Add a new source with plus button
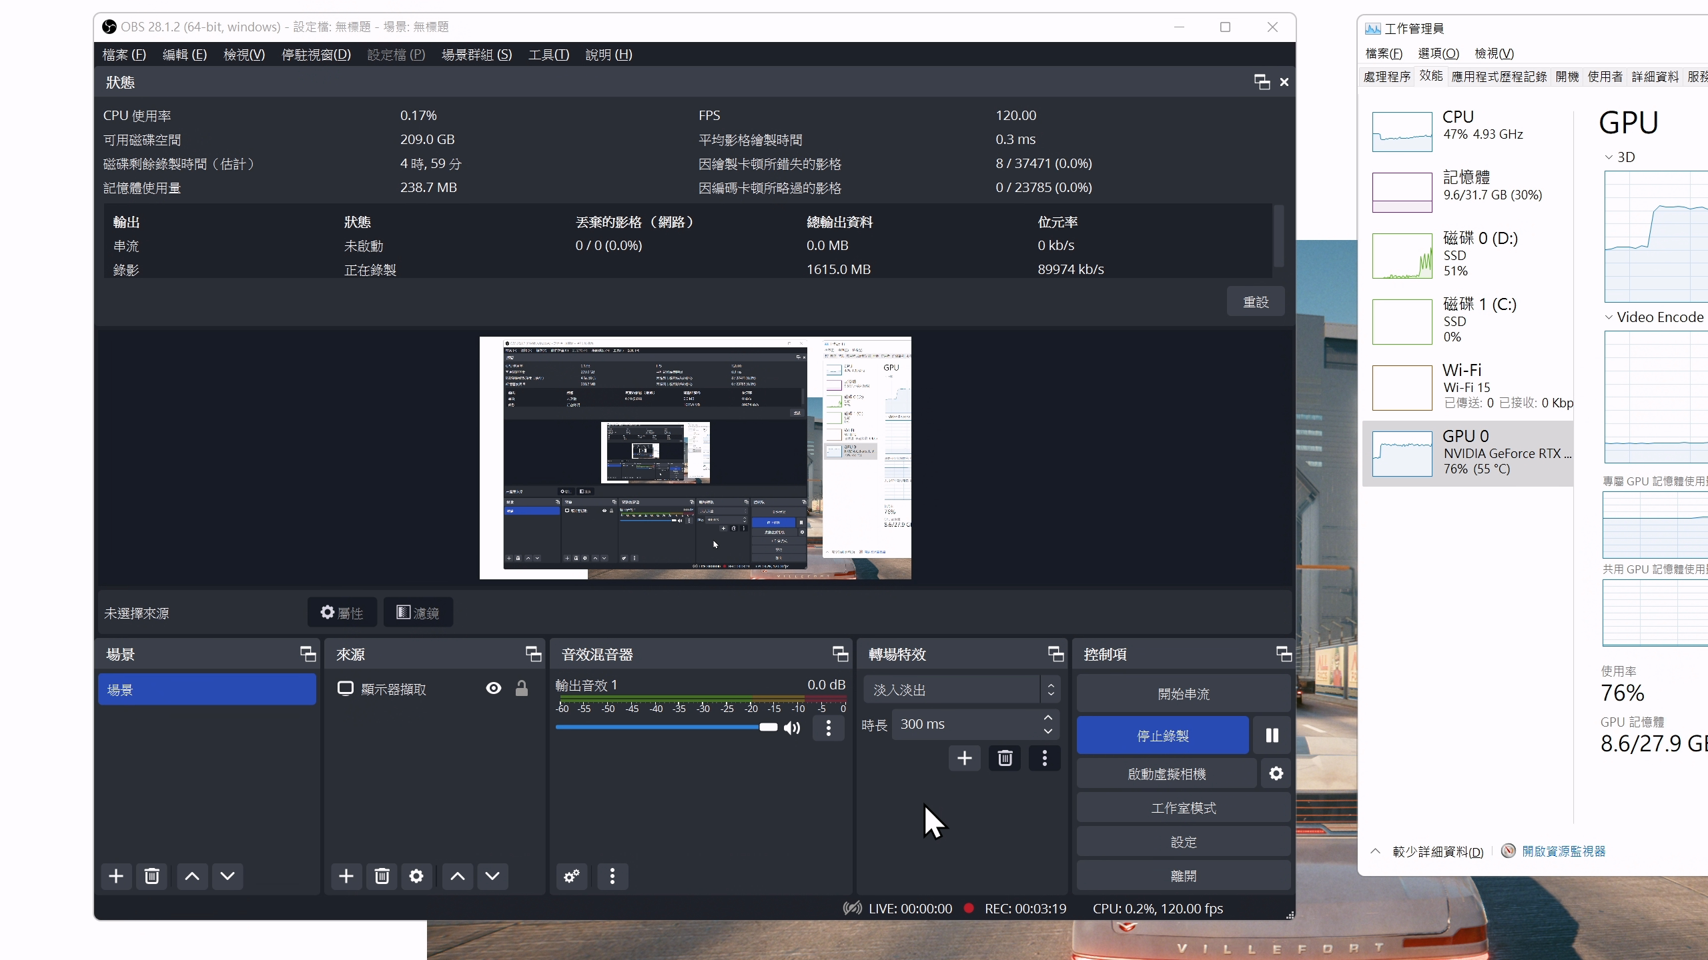 (346, 876)
